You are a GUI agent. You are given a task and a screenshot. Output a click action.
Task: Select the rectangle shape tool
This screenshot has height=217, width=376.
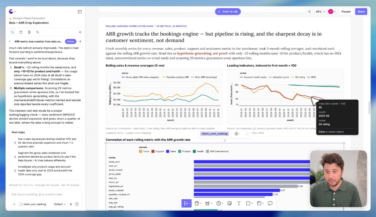(x=248, y=203)
